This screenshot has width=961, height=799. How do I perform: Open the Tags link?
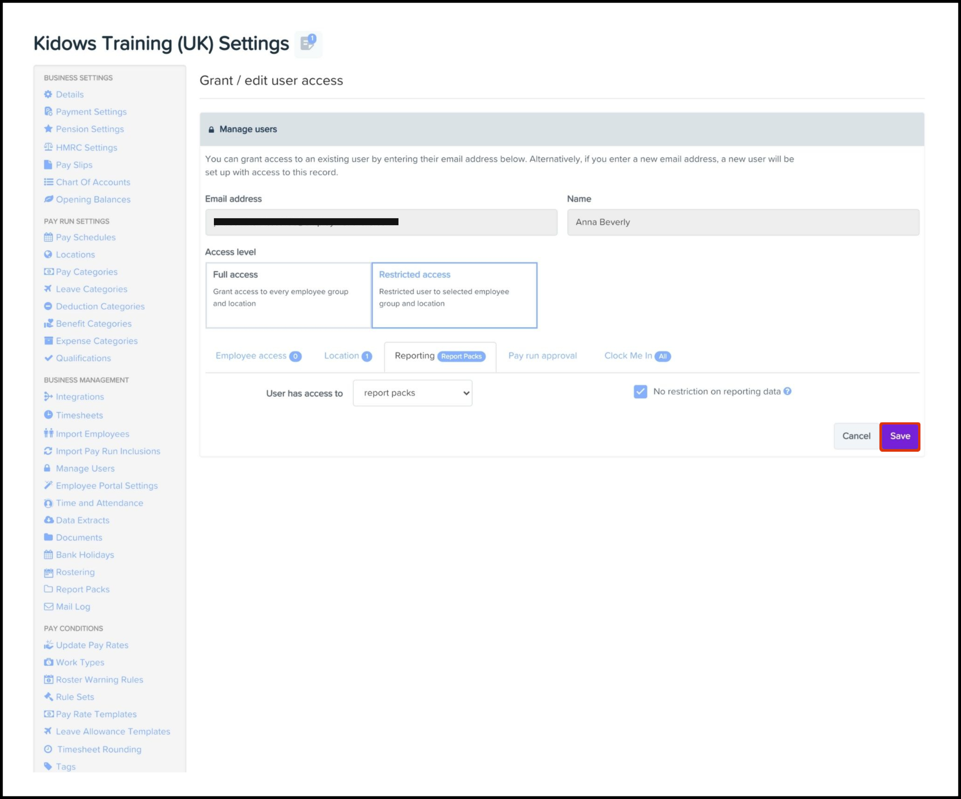[x=65, y=766]
